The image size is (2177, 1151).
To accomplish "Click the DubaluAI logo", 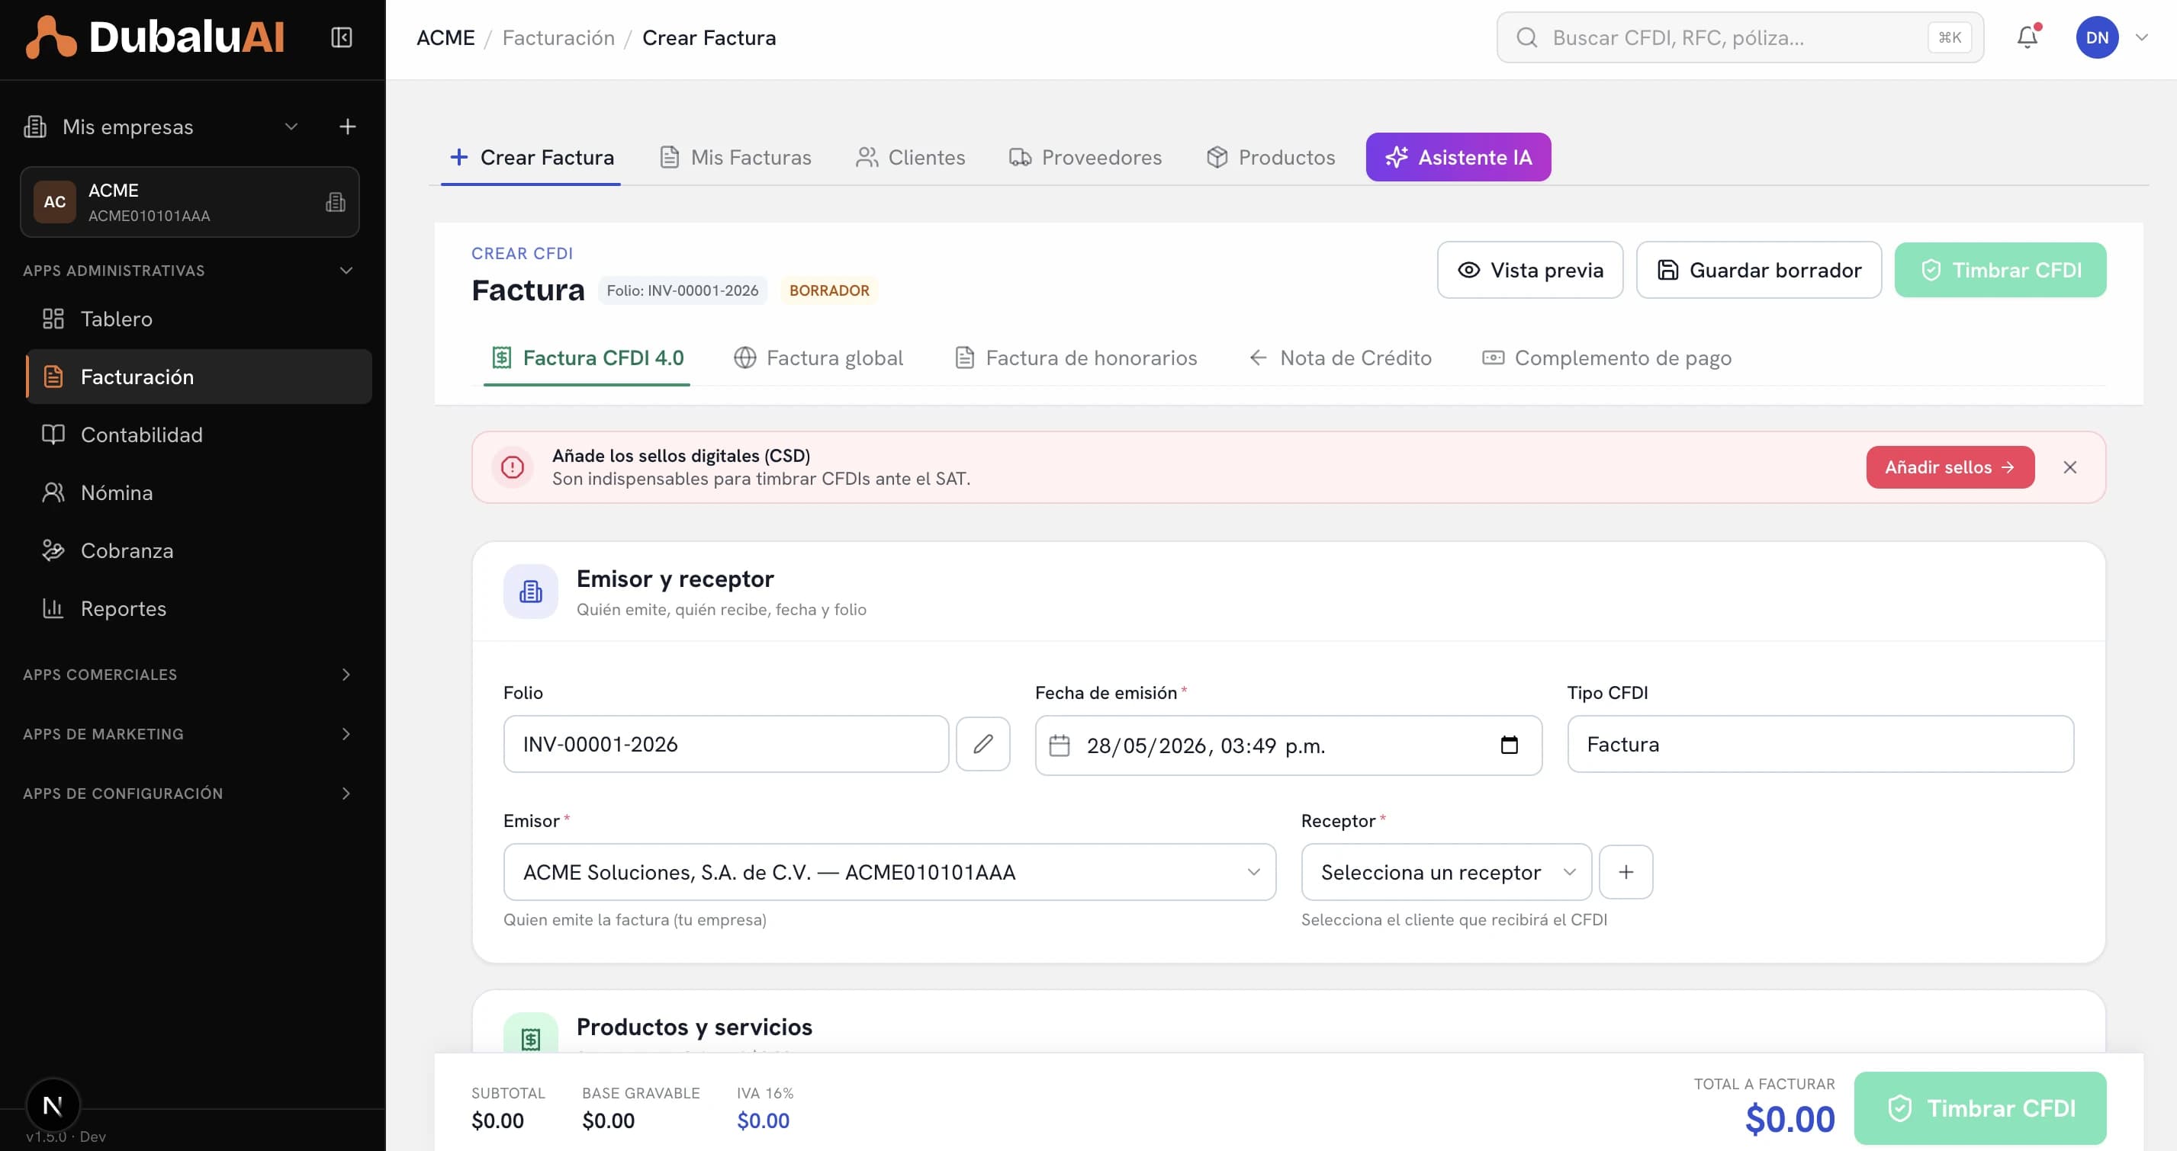I will 155,37.
